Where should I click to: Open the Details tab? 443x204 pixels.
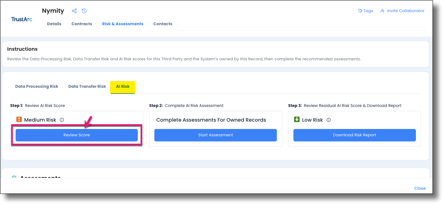point(54,24)
